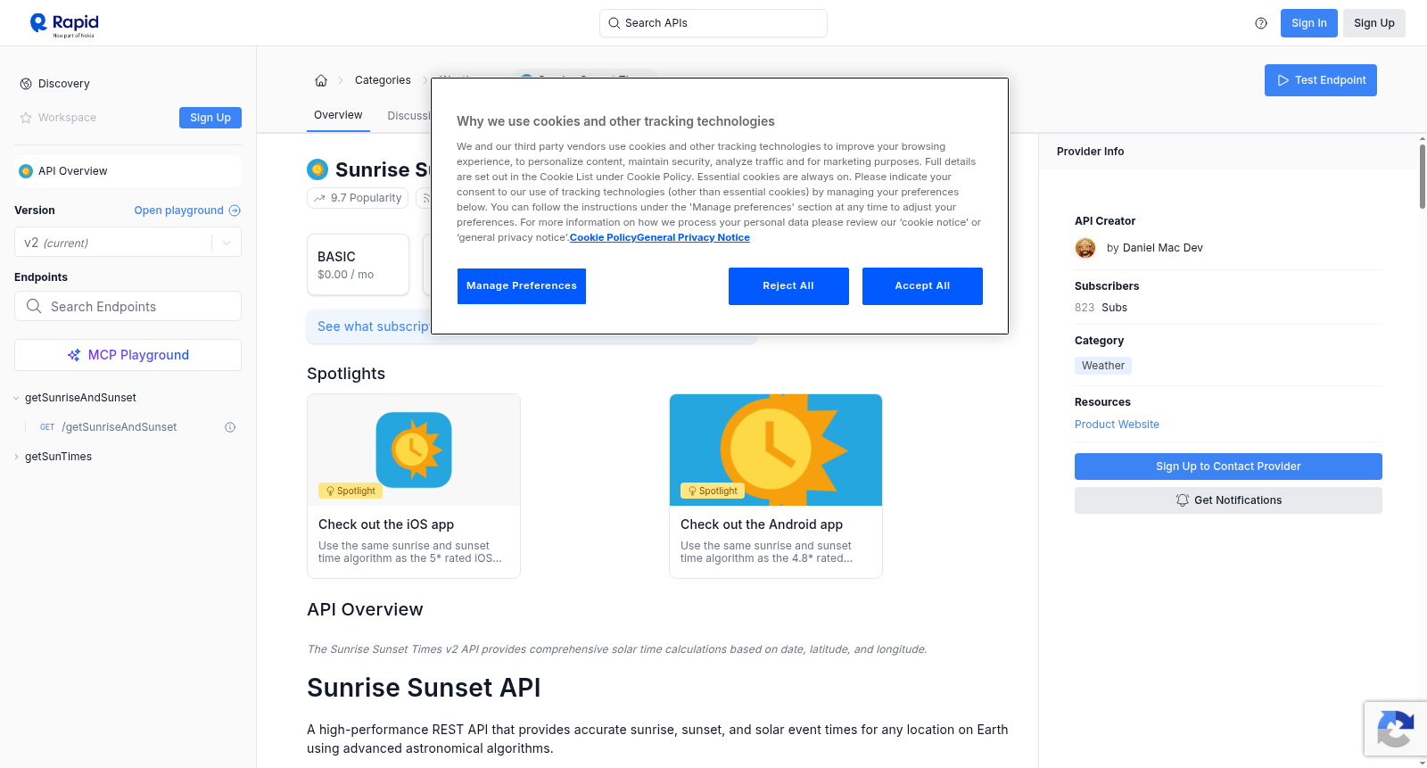Expand the getSunTimes endpoint group
Viewport: 1427px width, 768px height.
[16, 457]
